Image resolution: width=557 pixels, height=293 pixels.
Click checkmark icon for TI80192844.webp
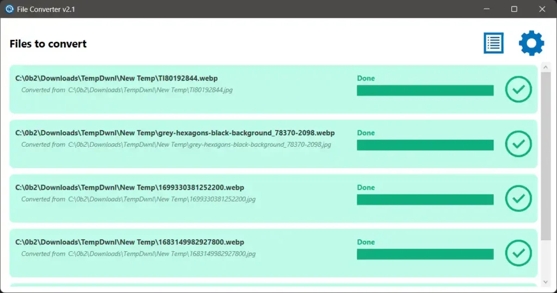click(x=518, y=89)
